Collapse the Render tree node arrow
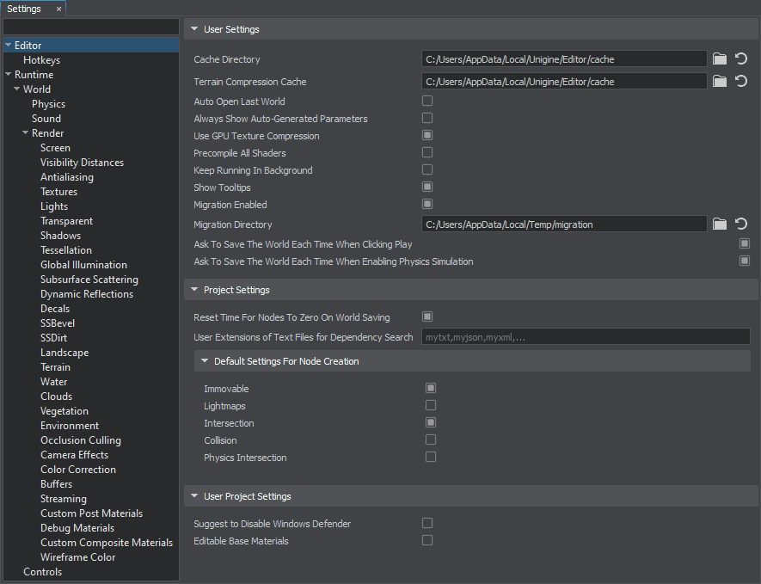The image size is (761, 584). [26, 133]
